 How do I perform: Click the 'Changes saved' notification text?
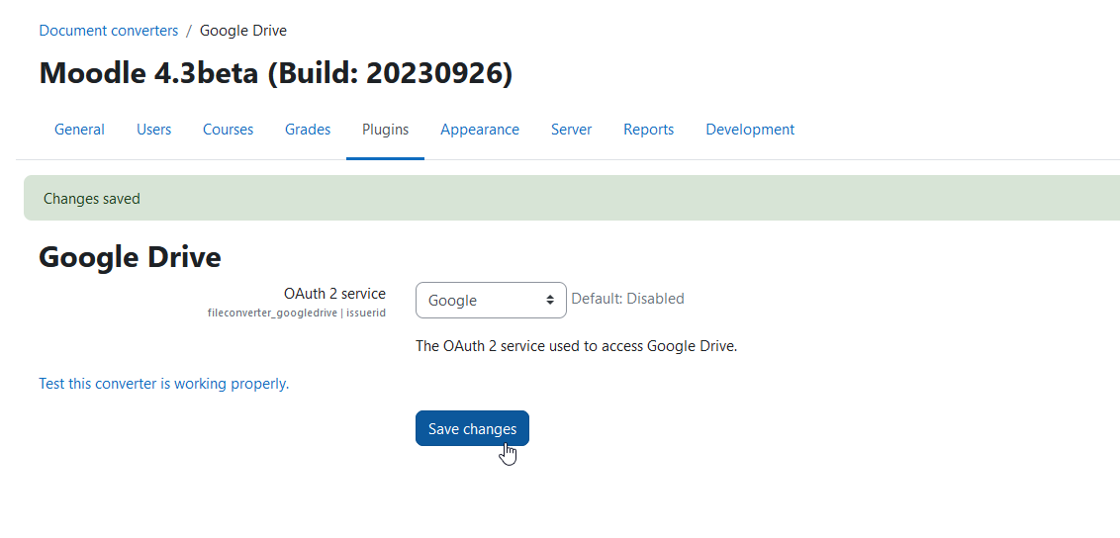pyautogui.click(x=91, y=199)
